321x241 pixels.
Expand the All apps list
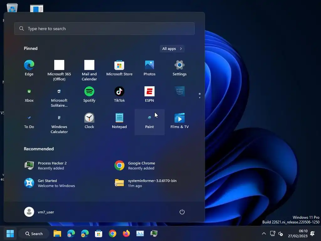click(x=172, y=49)
